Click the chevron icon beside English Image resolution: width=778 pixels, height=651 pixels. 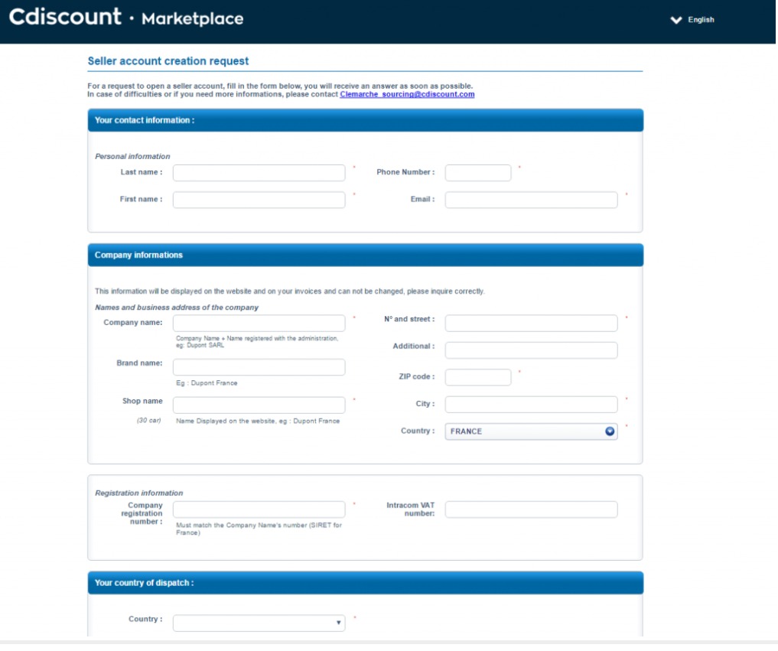[675, 20]
